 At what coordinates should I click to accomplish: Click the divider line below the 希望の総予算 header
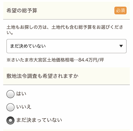[x=66, y=19]
